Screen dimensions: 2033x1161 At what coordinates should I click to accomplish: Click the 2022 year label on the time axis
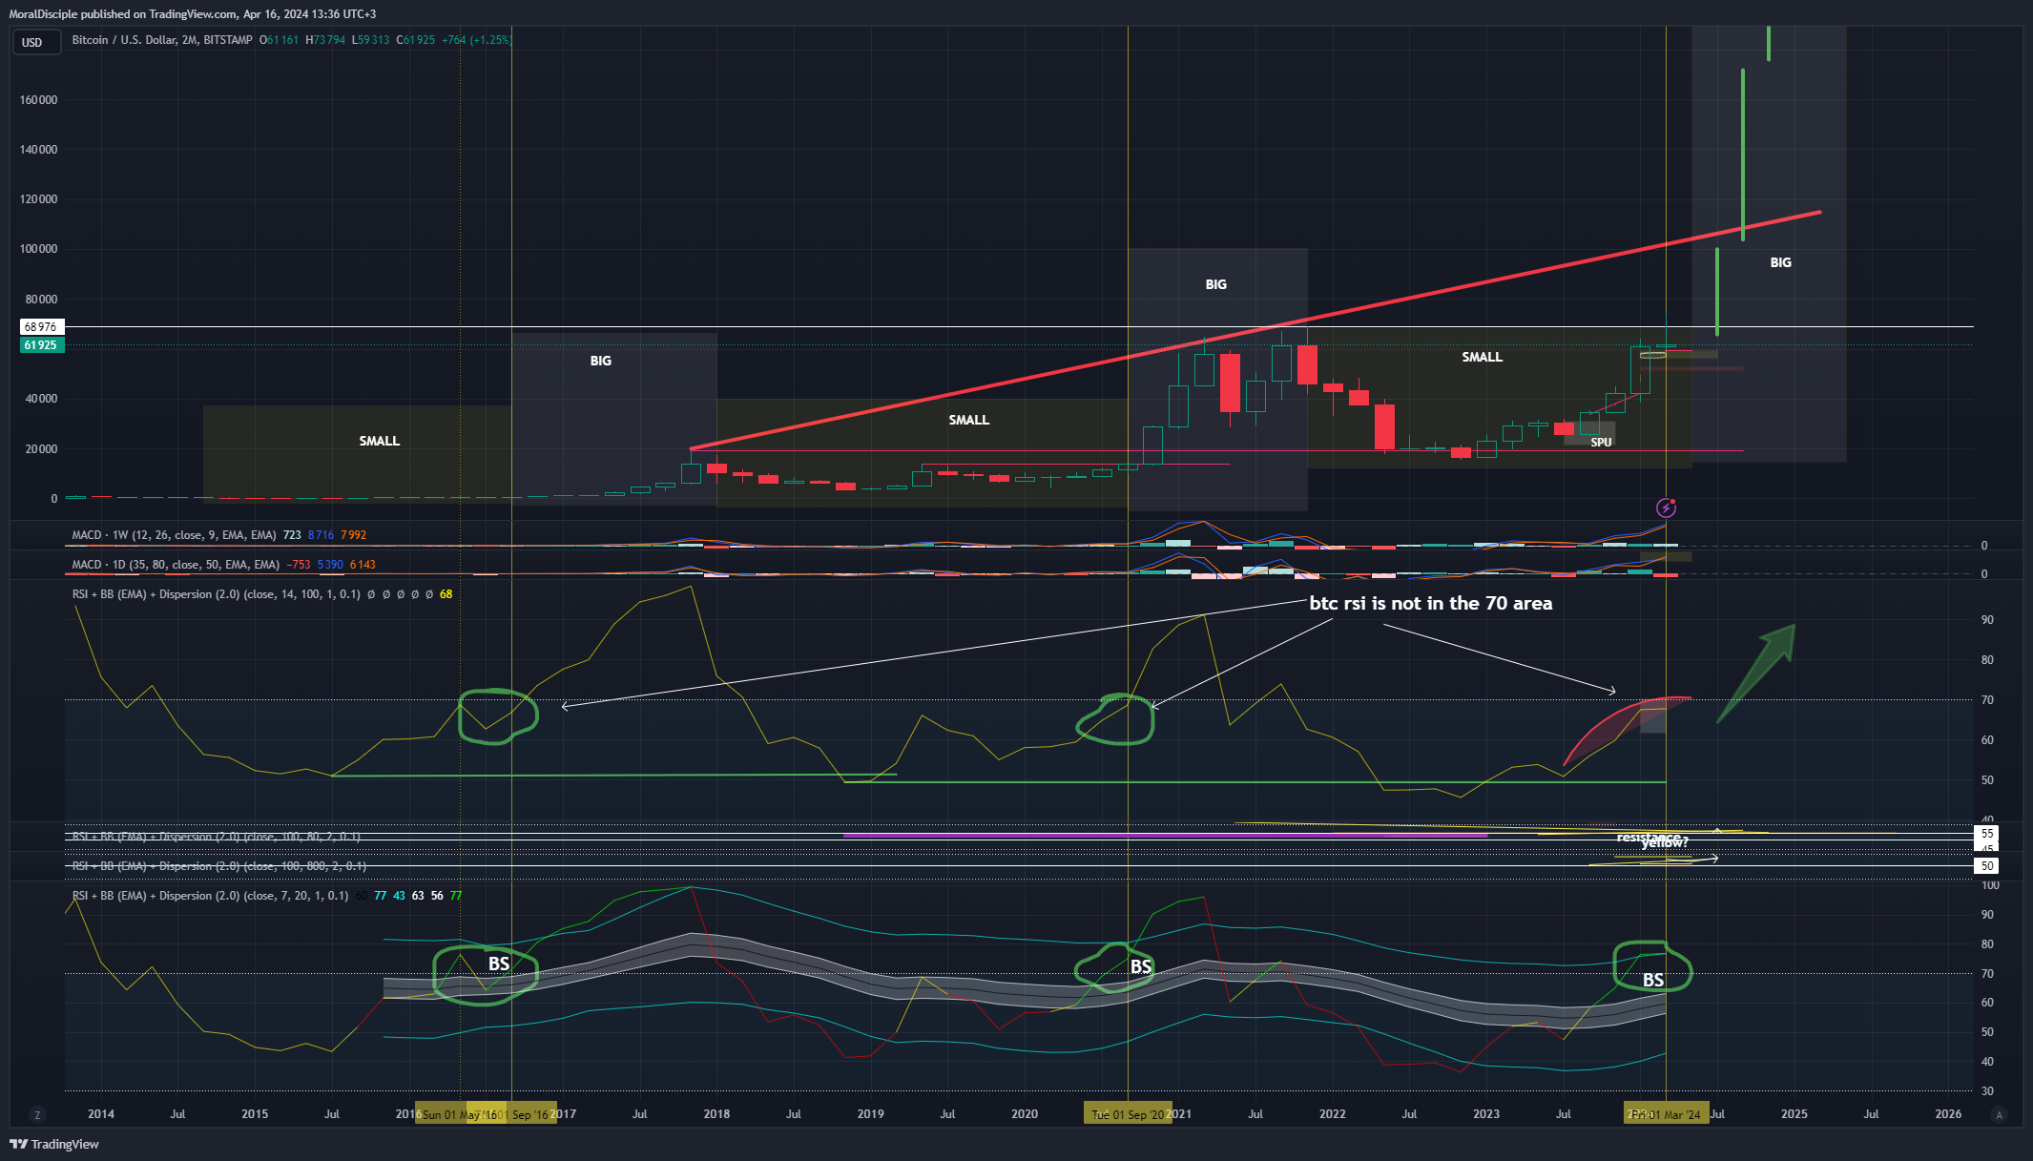point(1332,1114)
